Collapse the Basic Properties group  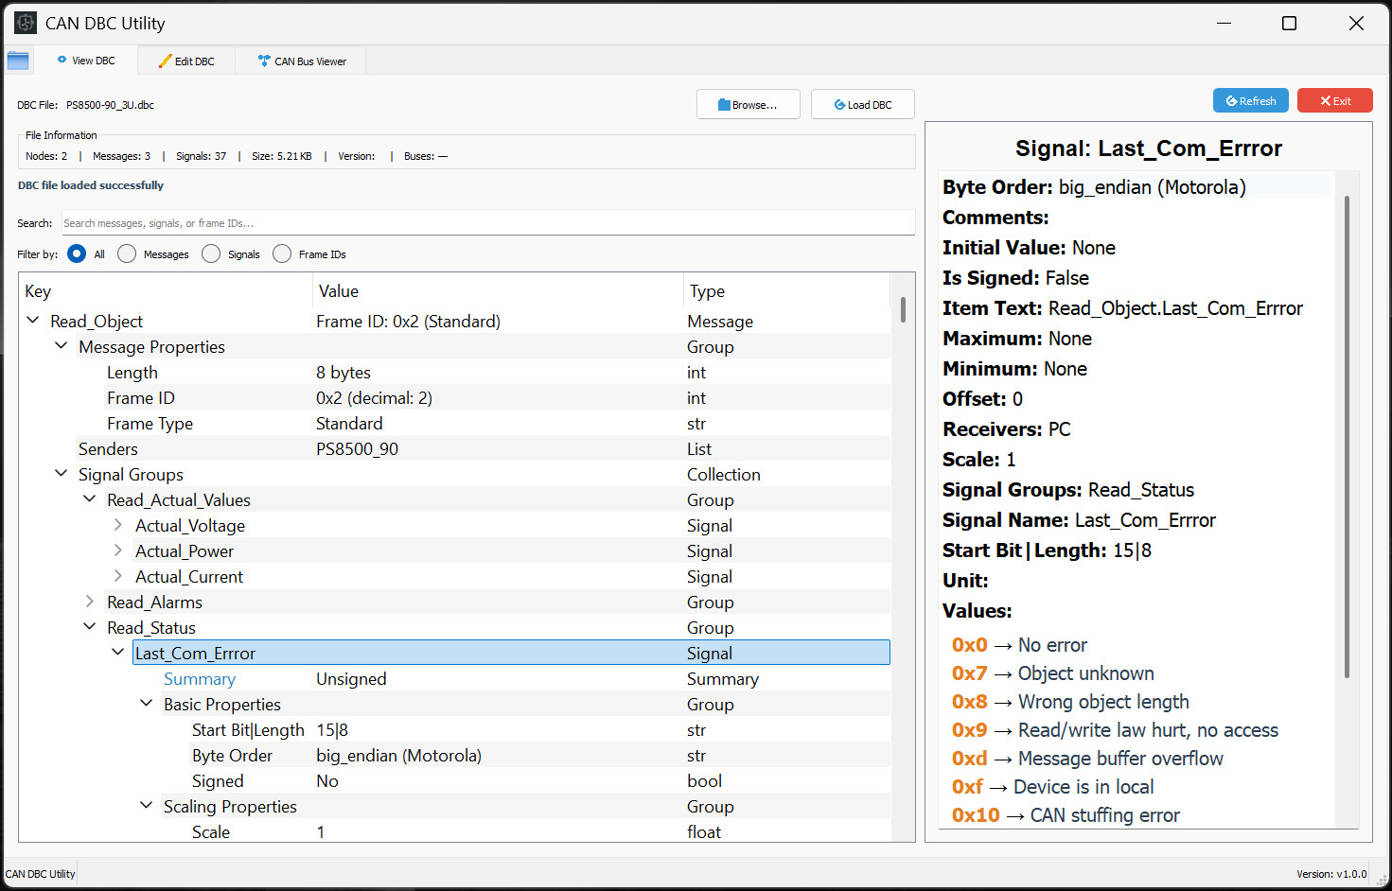click(146, 704)
